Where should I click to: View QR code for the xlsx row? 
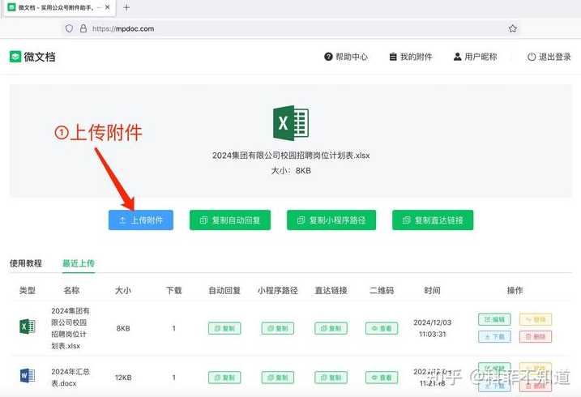coord(382,328)
